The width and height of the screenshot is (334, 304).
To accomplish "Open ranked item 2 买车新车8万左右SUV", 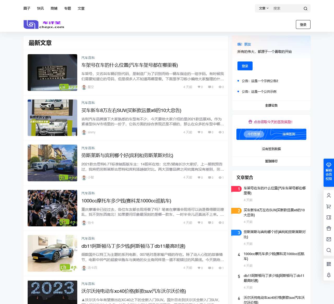I will point(274,213).
